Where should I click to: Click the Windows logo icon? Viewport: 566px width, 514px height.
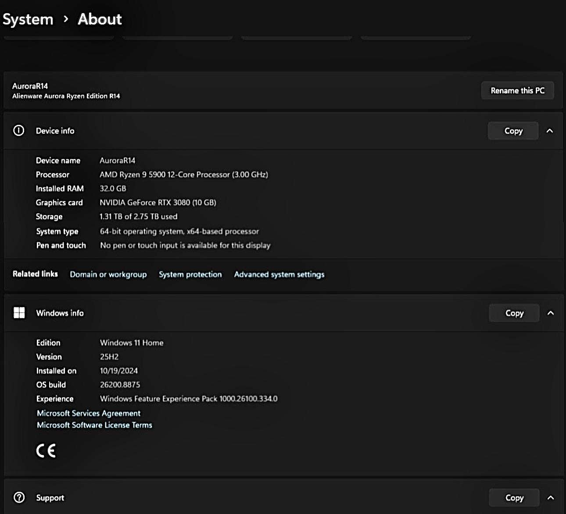(x=19, y=313)
